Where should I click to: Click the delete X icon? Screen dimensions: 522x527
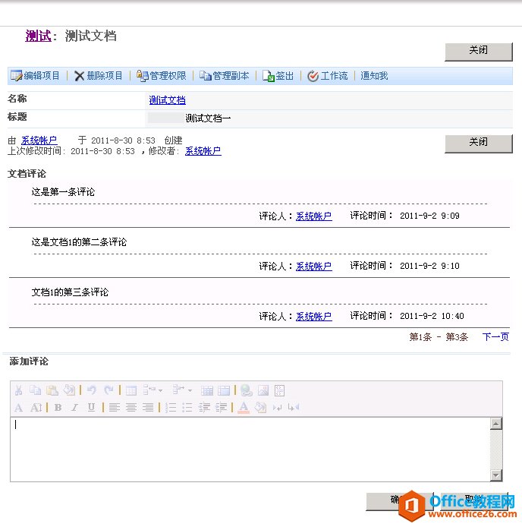point(79,76)
